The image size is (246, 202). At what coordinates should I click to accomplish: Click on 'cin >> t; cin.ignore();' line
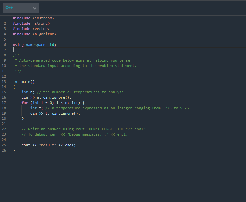tap(55, 113)
